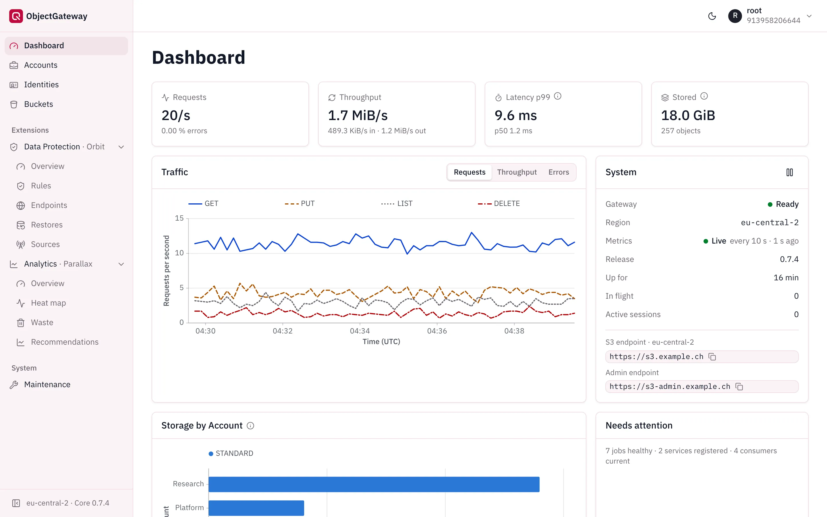Click the Recommendations chart icon

[21, 342]
